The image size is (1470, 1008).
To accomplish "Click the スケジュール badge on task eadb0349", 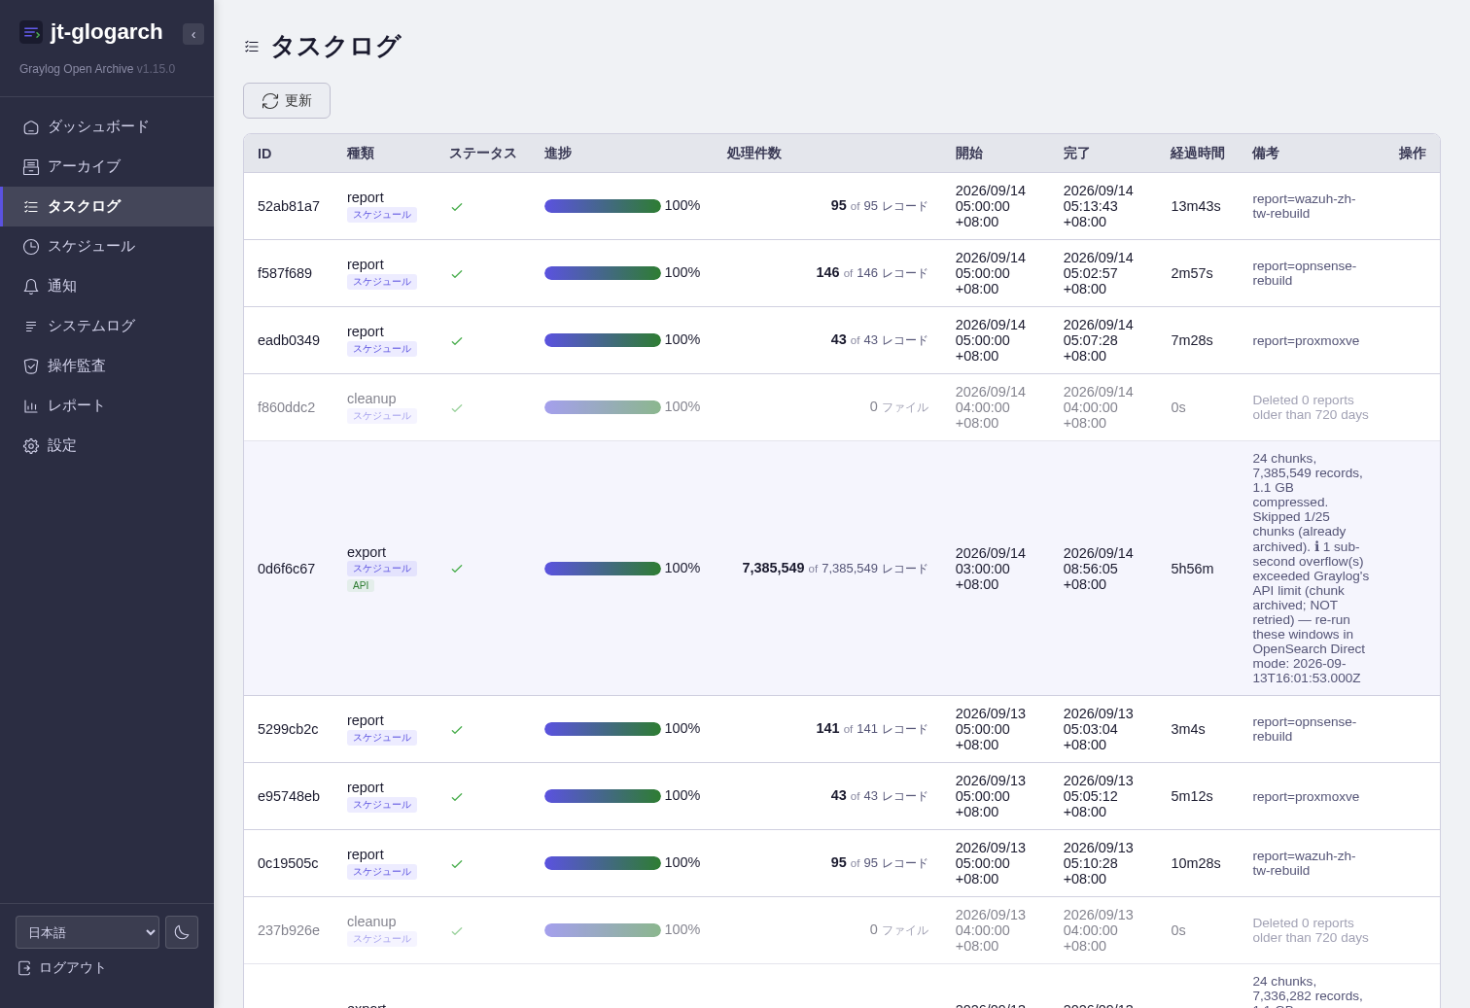I will [x=382, y=349].
